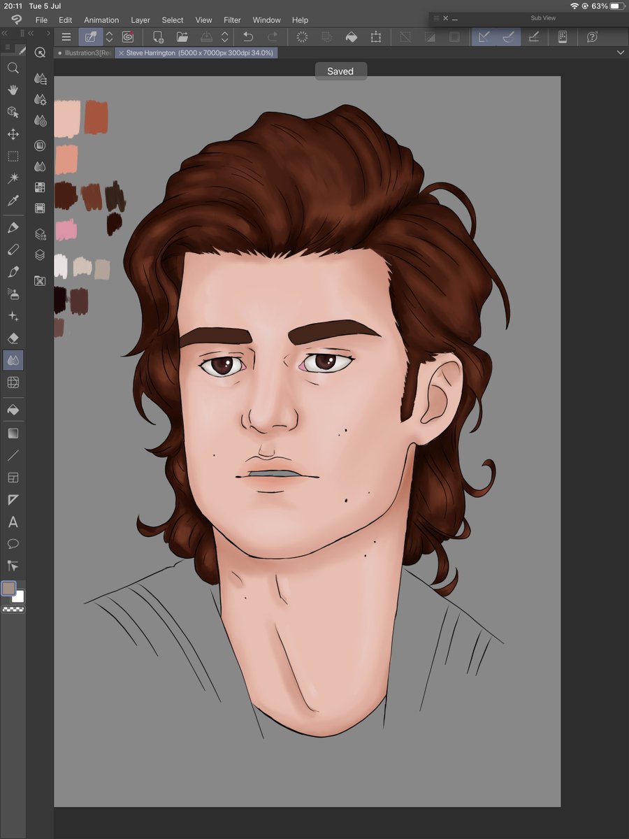Toggle the transparent color checkered swatch
The image size is (629, 839).
tap(13, 610)
